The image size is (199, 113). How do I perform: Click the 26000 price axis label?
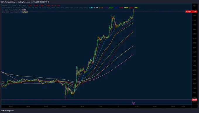click(x=195, y=70)
